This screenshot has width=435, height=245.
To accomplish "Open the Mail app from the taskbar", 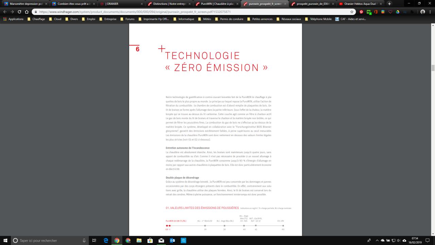I will click(161, 240).
